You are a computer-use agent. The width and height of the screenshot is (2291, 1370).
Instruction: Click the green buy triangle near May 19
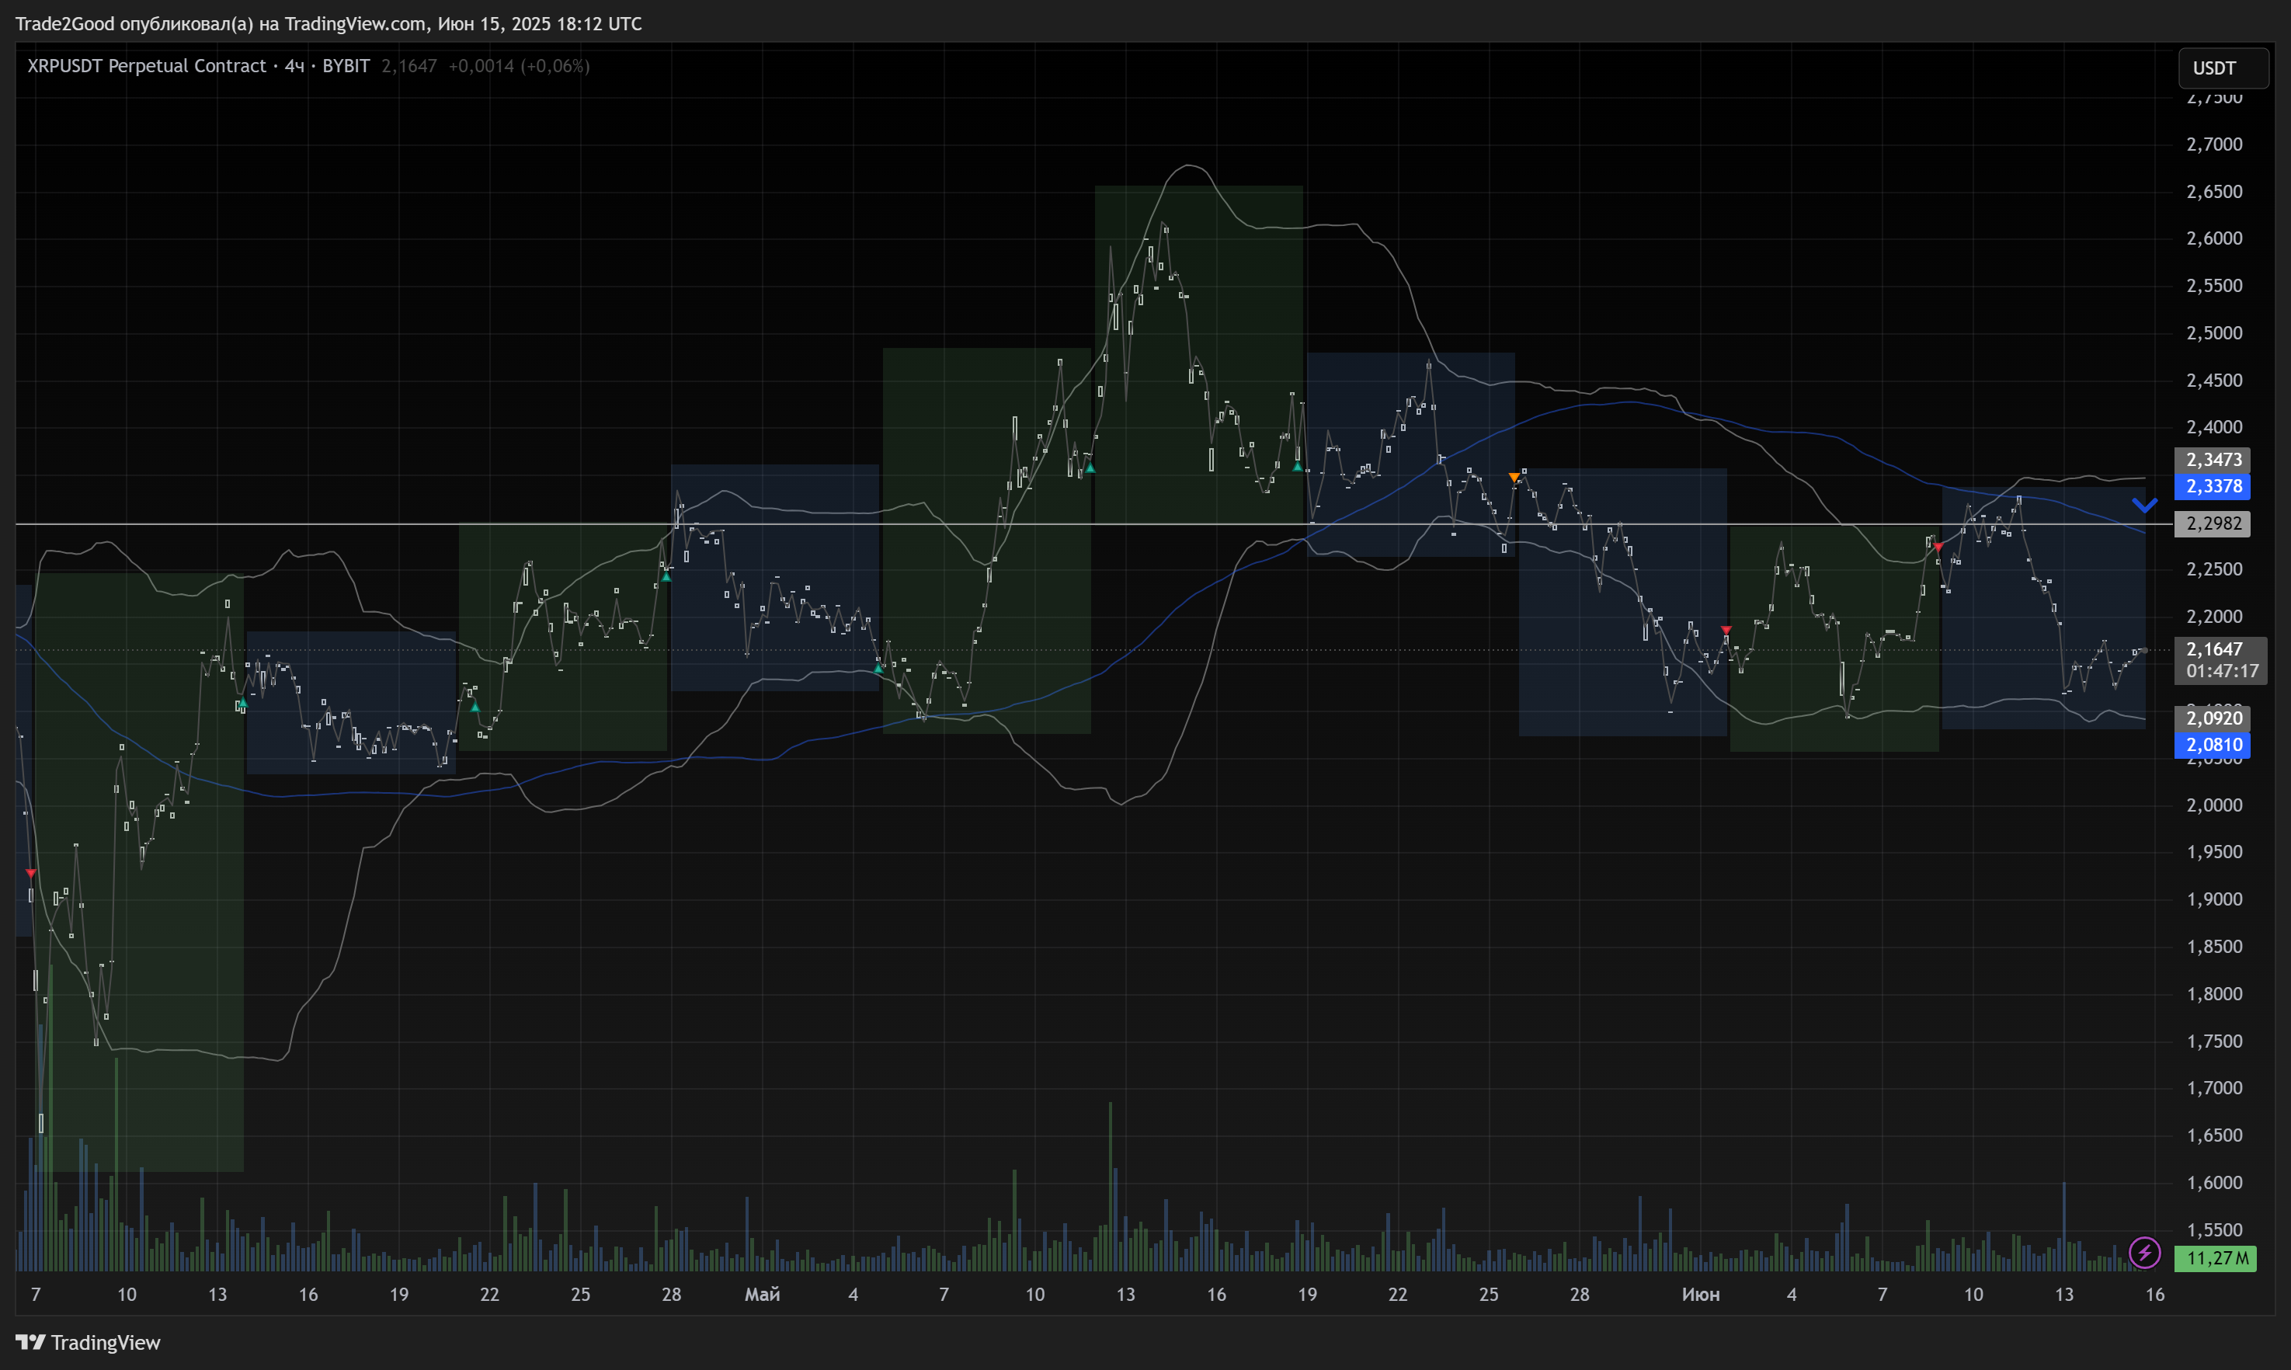click(1298, 467)
